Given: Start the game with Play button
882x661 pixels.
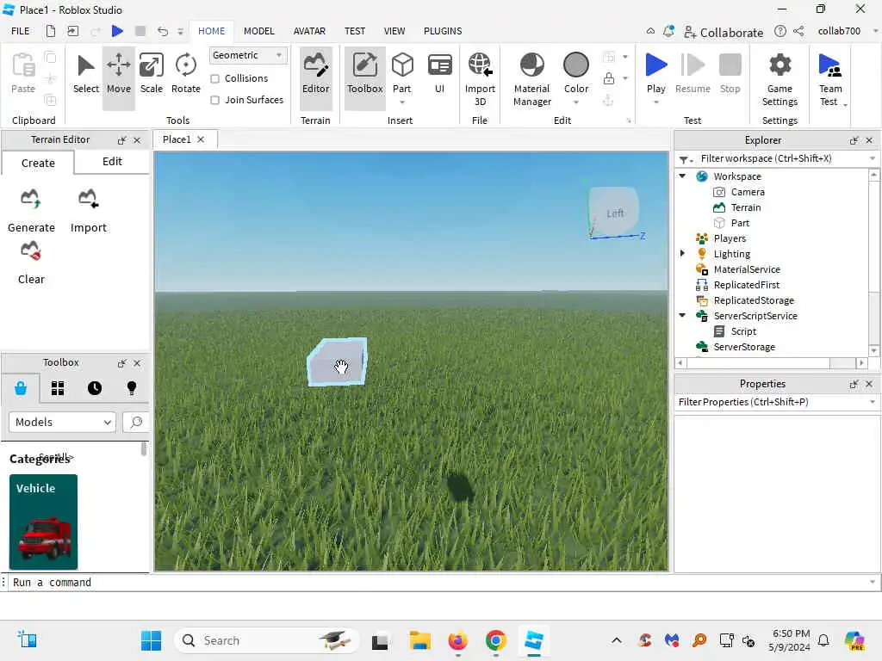Looking at the screenshot, I should pyautogui.click(x=655, y=71).
